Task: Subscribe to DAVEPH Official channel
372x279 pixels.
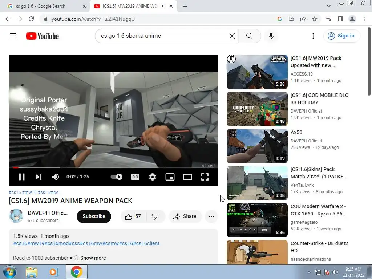Action: 94,217
